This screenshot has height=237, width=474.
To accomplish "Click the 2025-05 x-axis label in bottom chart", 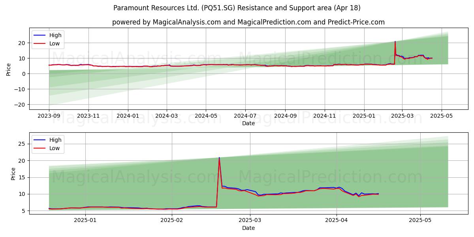I will point(420,221).
